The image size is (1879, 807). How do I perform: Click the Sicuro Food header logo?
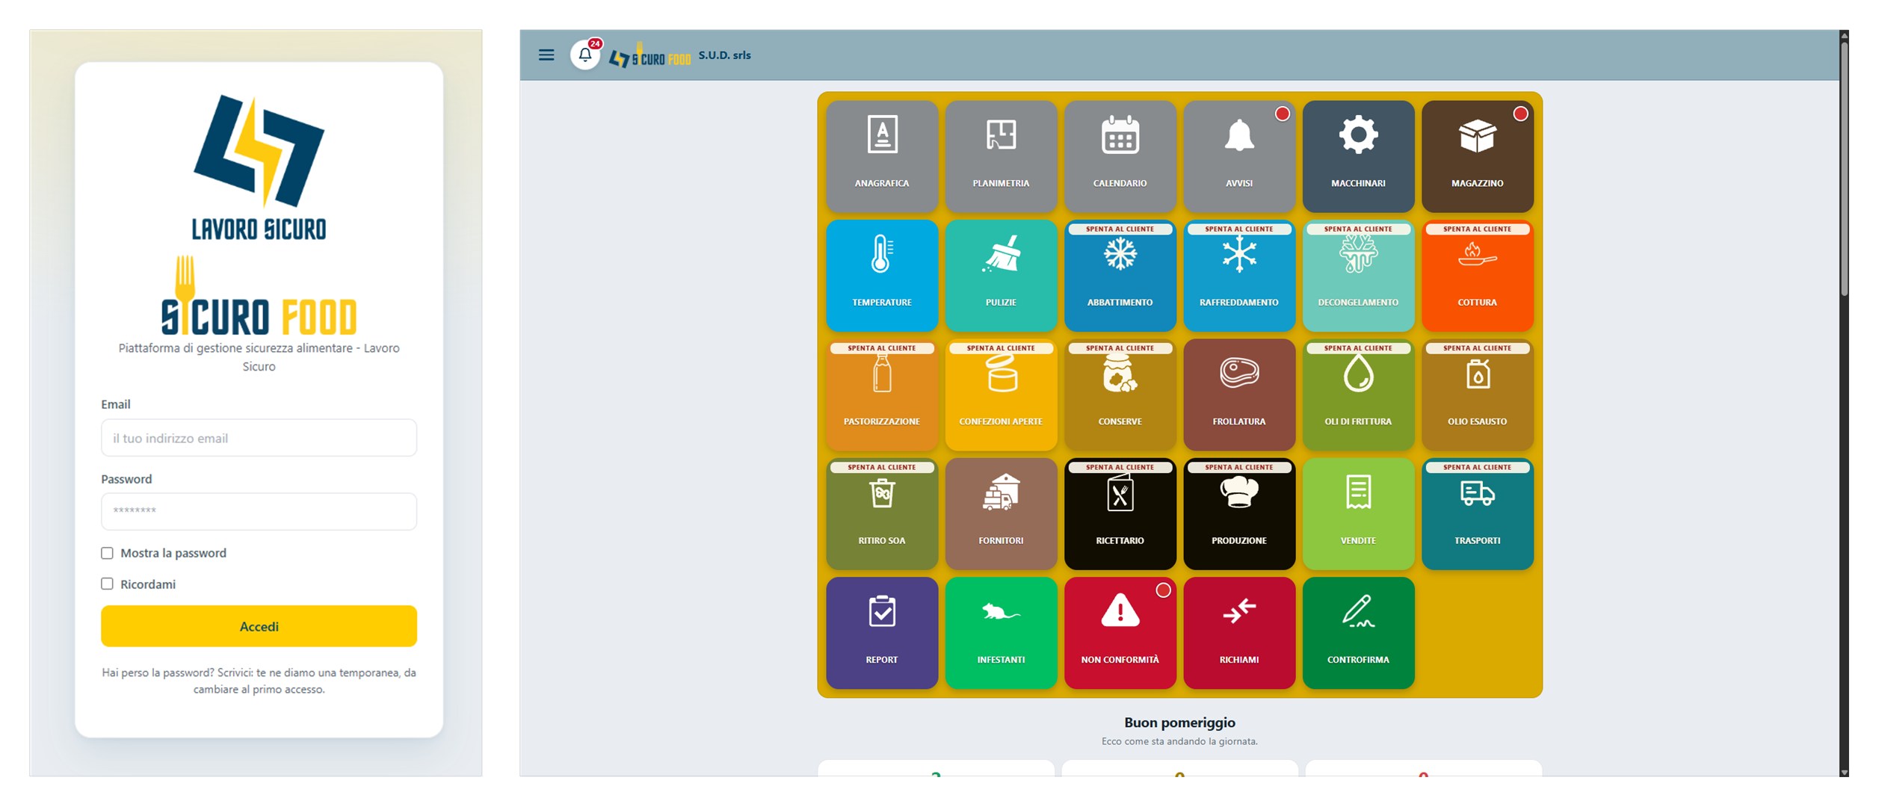click(650, 55)
